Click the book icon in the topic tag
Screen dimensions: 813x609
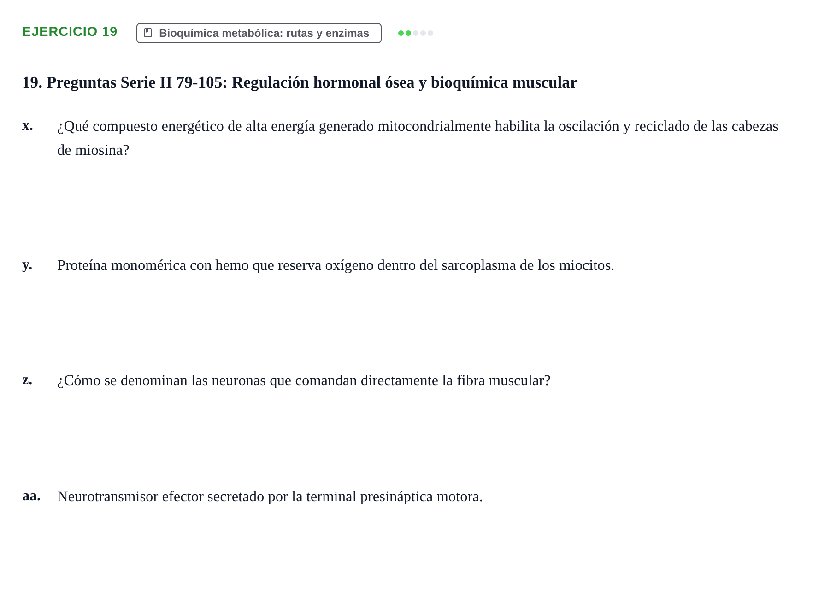click(x=148, y=33)
